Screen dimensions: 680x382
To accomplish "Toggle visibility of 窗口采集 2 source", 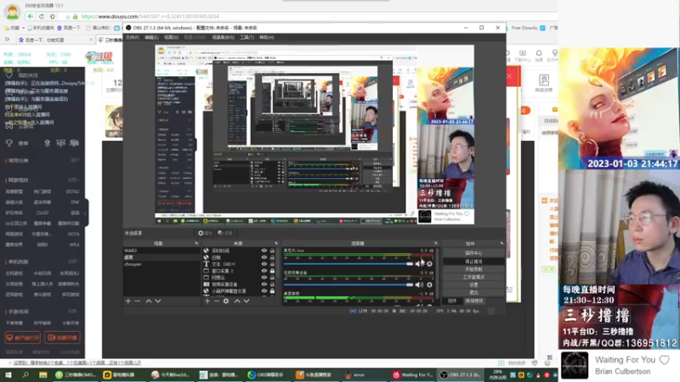I will [263, 271].
